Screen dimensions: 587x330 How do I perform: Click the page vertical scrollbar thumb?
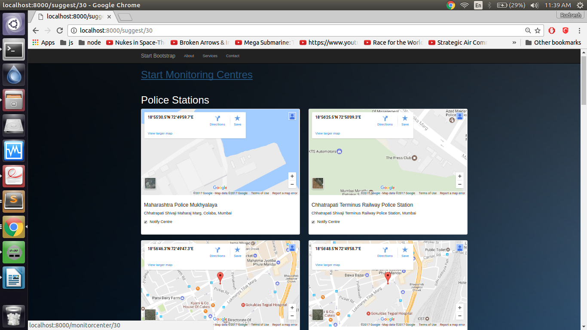click(584, 80)
